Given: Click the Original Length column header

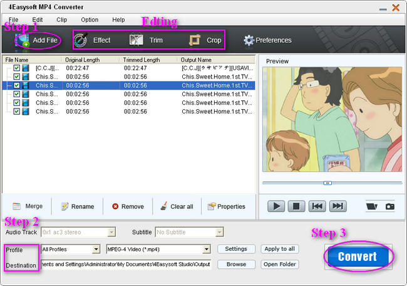Looking at the screenshot, I should pyautogui.click(x=91, y=60).
